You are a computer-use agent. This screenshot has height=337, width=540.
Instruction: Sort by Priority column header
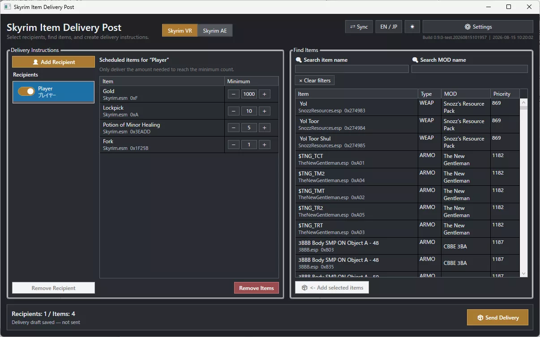click(505, 94)
